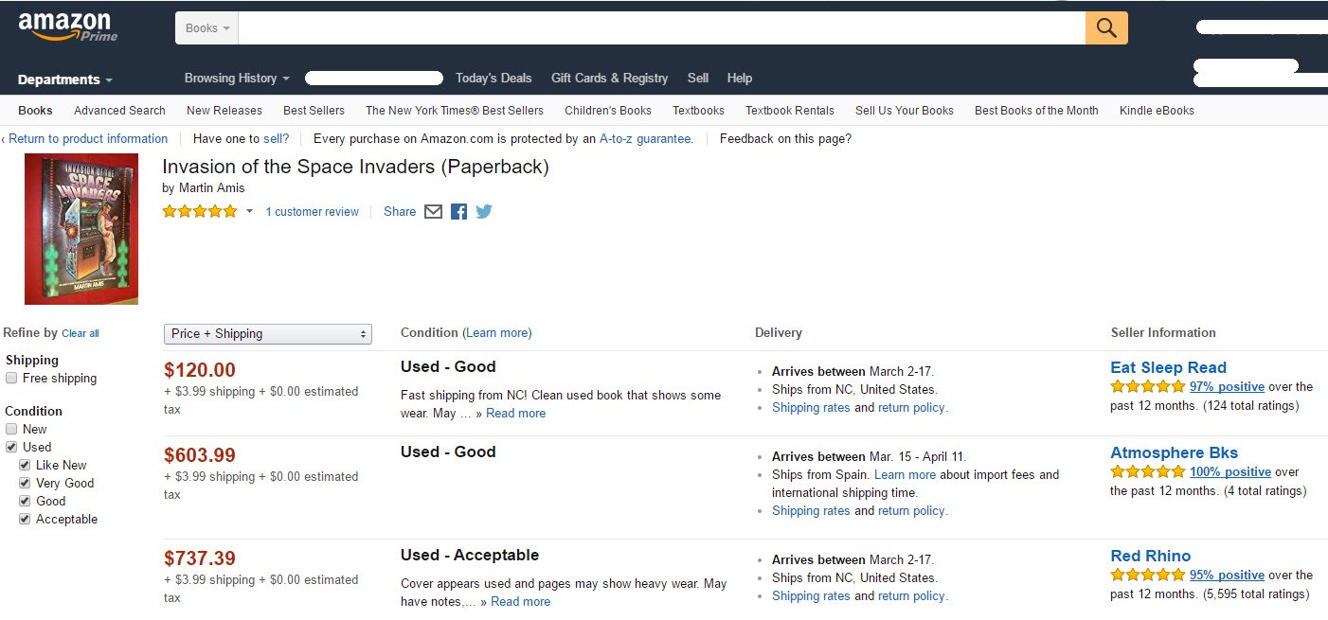The height and width of the screenshot is (620, 1328).
Task: Open the Browsing History dropdown
Action: pyautogui.click(x=236, y=78)
